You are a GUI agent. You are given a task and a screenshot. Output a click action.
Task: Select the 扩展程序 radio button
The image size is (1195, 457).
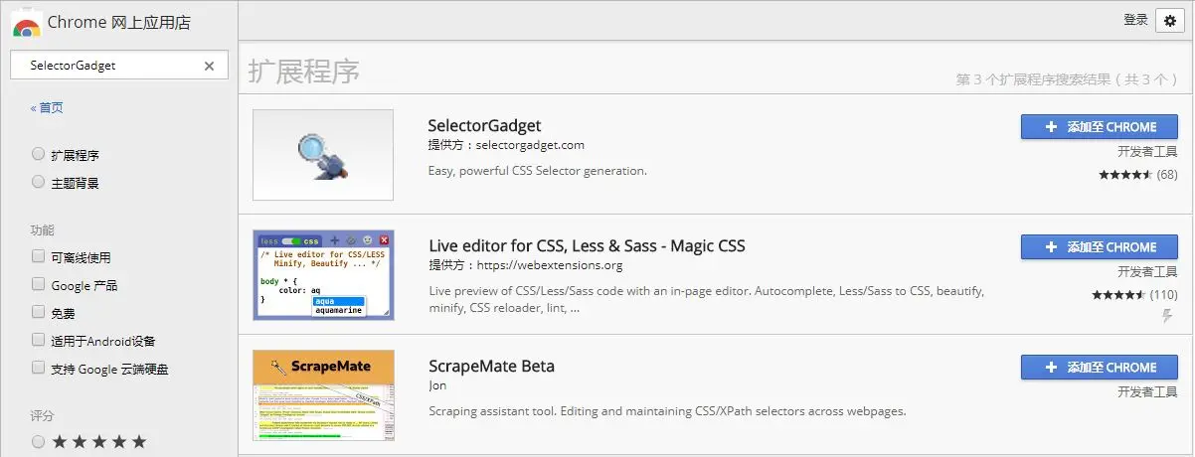[x=38, y=154]
